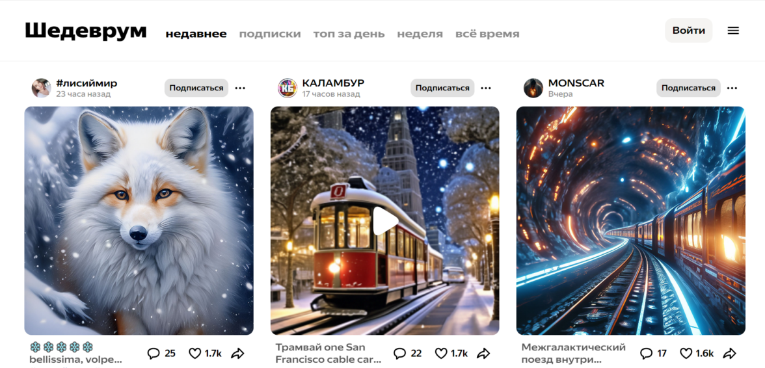Like the fox post with heart icon
Screen dimensions: 765x368
click(x=206, y=354)
